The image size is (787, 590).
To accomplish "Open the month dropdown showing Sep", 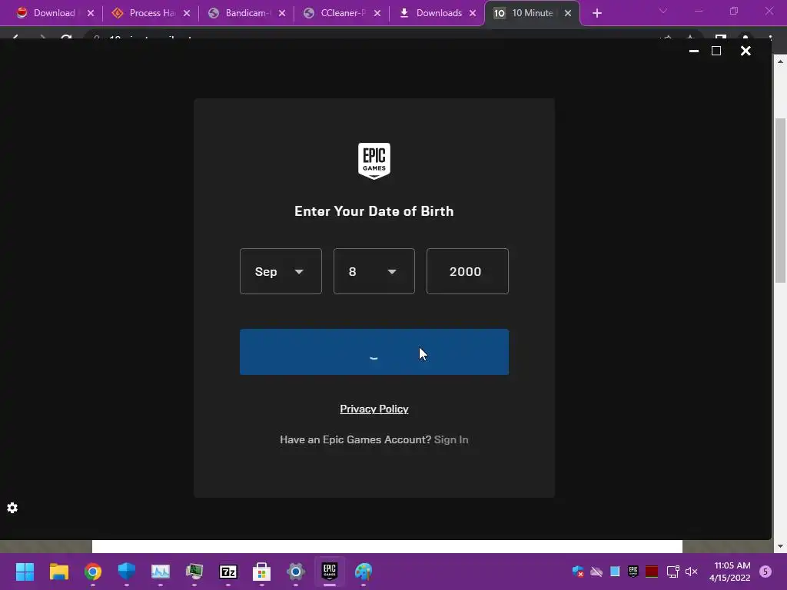I will 281,271.
